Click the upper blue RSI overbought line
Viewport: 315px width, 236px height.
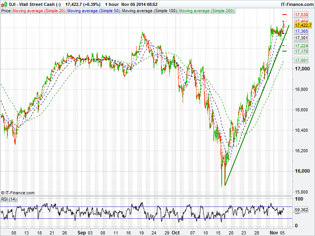[x=146, y=207]
